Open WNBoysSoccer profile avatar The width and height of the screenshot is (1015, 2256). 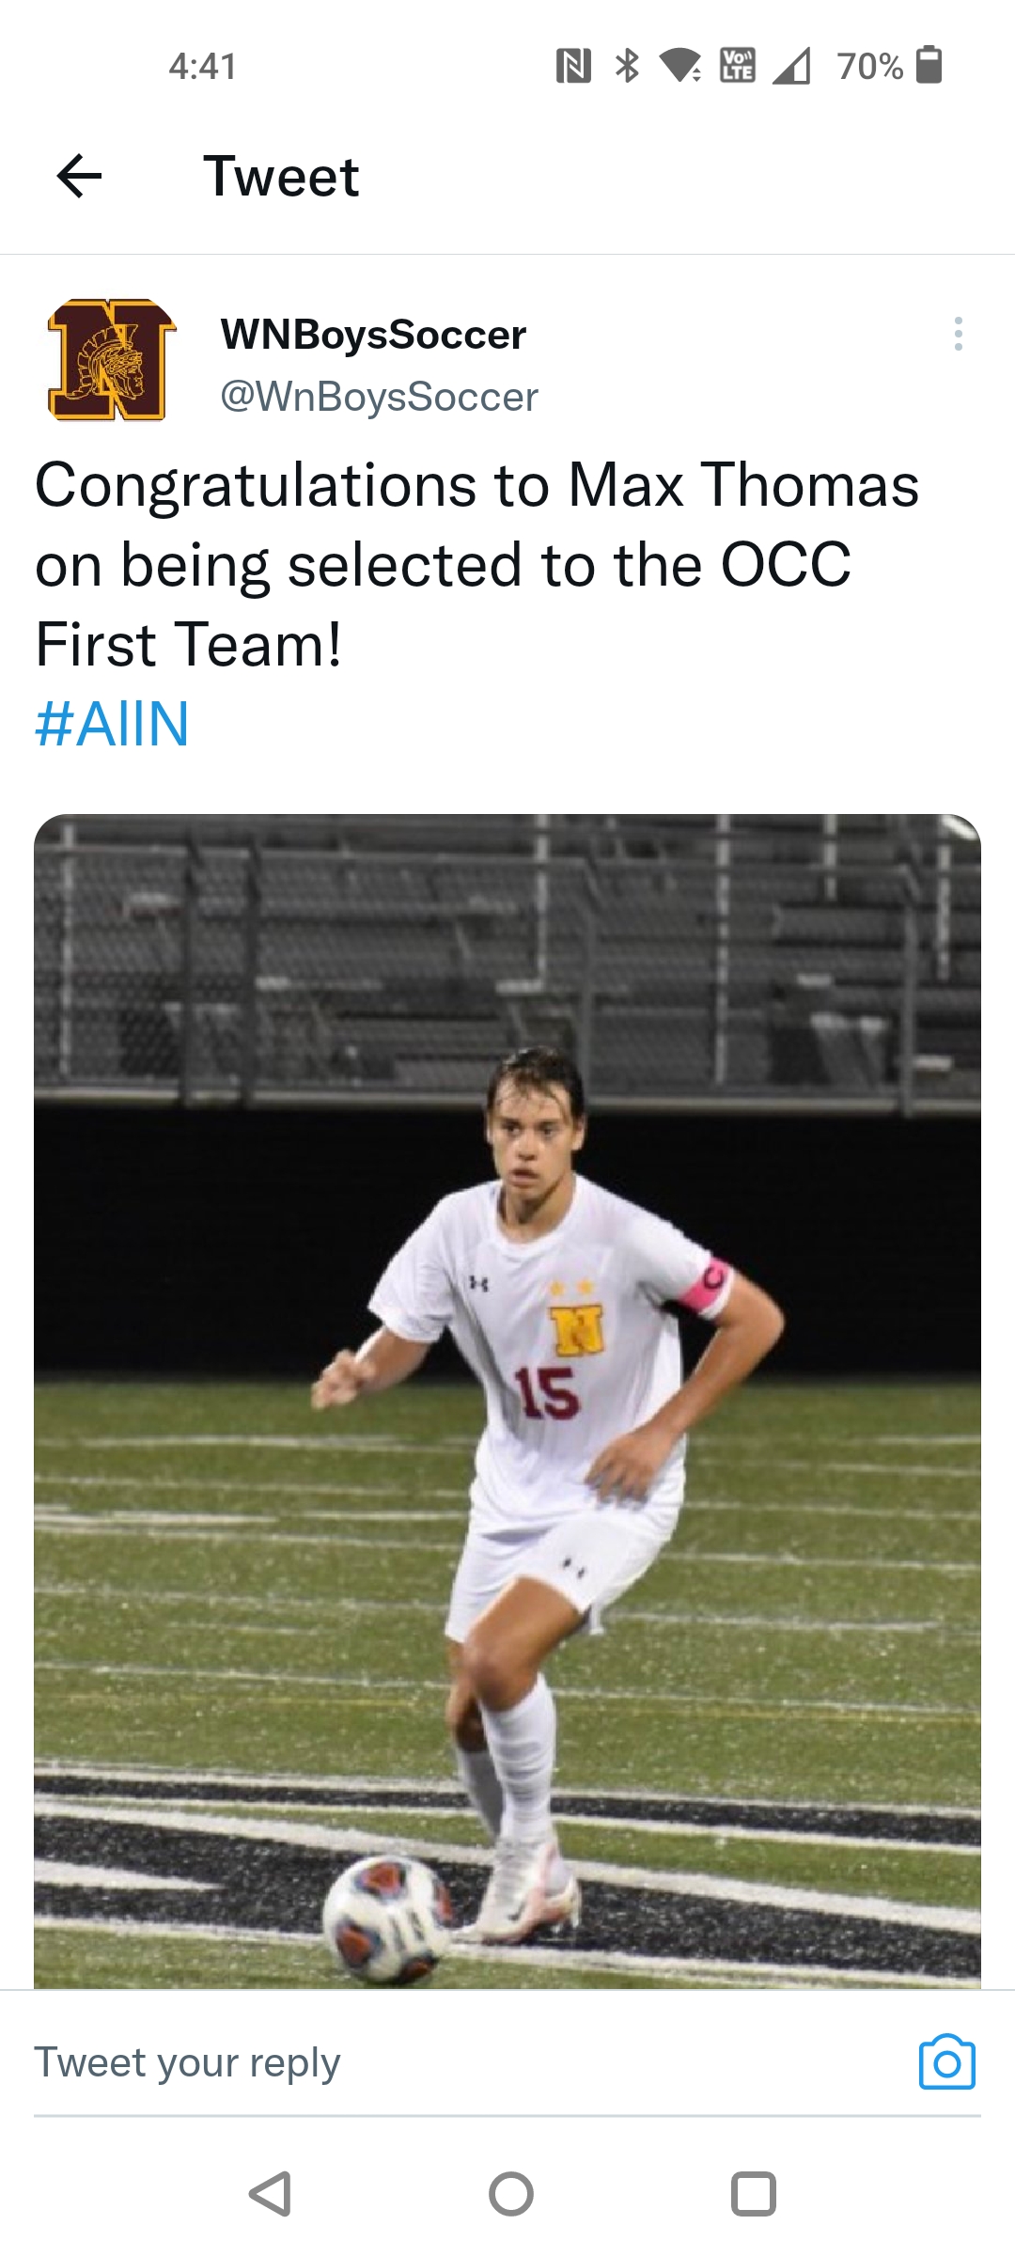click(112, 359)
